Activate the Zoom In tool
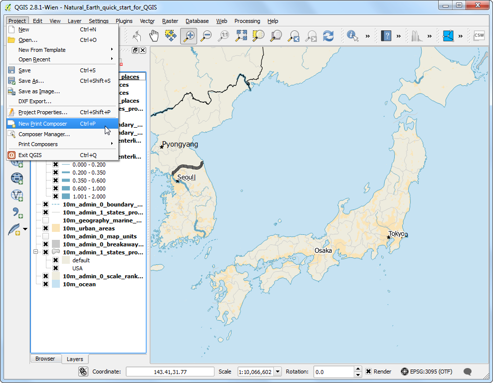This screenshot has height=383, width=493. point(189,36)
